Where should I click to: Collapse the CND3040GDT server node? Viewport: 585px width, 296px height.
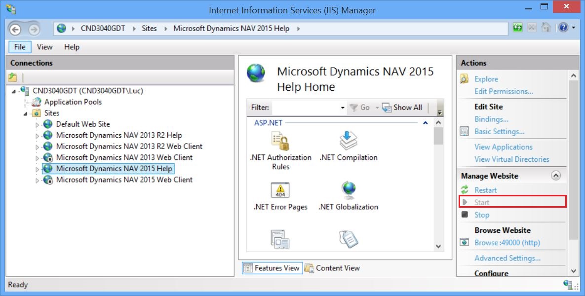pyautogui.click(x=14, y=91)
